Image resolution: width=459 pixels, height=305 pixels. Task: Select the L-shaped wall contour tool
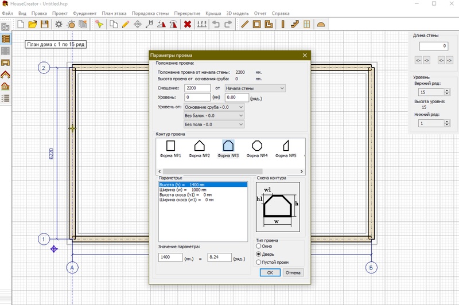click(269, 24)
